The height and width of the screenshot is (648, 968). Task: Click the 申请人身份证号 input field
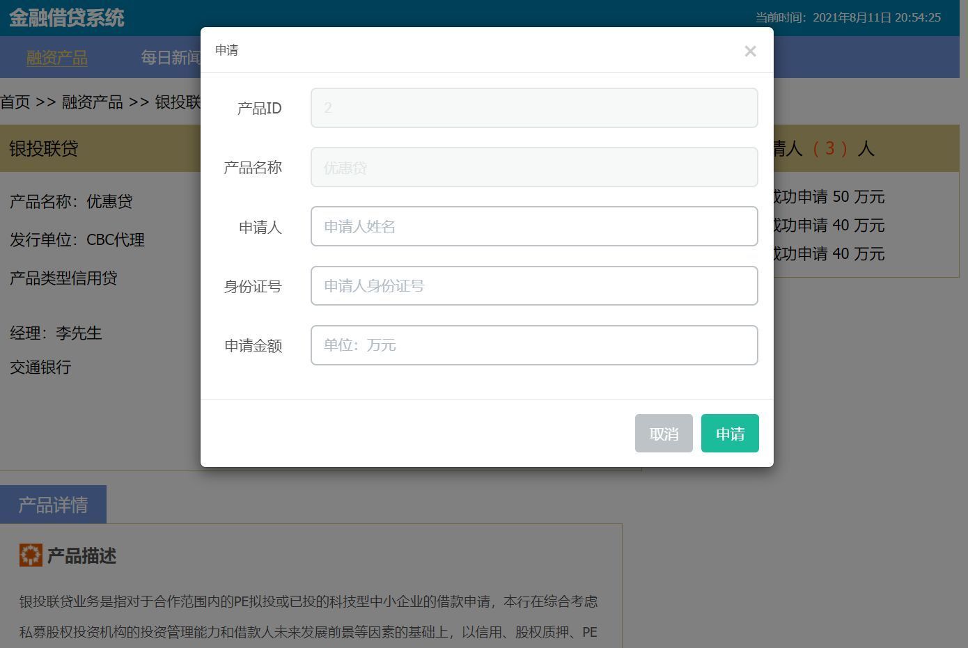[534, 285]
